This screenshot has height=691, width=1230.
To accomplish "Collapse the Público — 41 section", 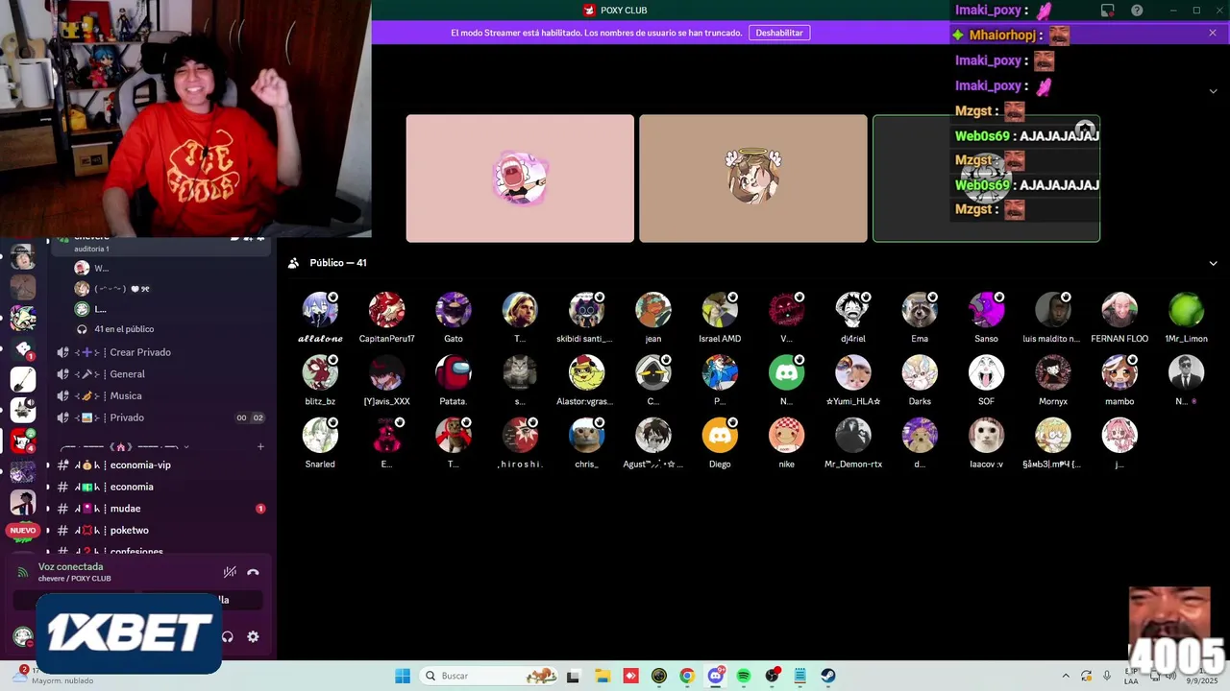I will click(1213, 263).
